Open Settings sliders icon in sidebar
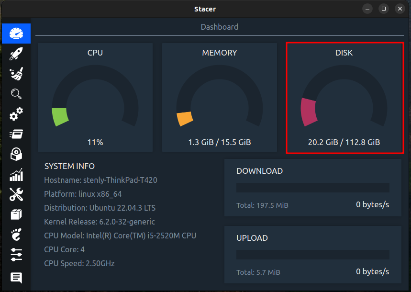The height and width of the screenshot is (292, 411). pyautogui.click(x=16, y=255)
